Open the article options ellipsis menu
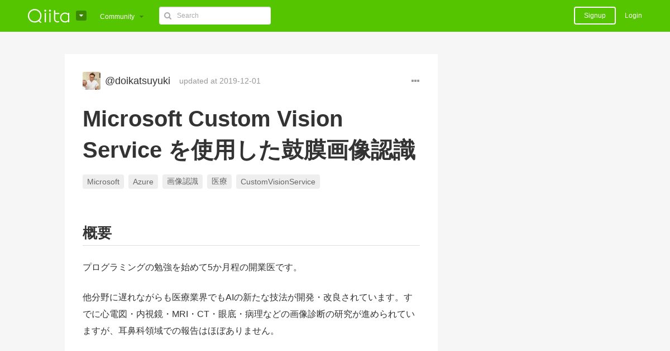The width and height of the screenshot is (670, 351). tap(415, 81)
